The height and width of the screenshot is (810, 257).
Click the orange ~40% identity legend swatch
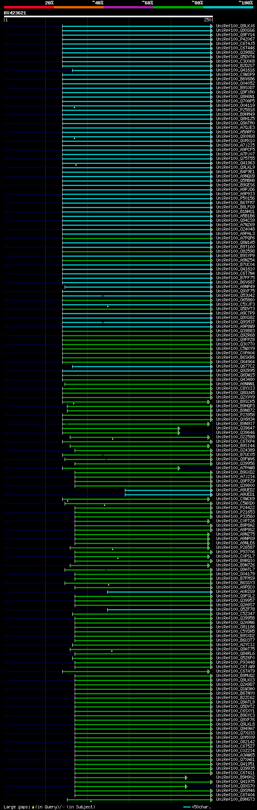point(78,7)
